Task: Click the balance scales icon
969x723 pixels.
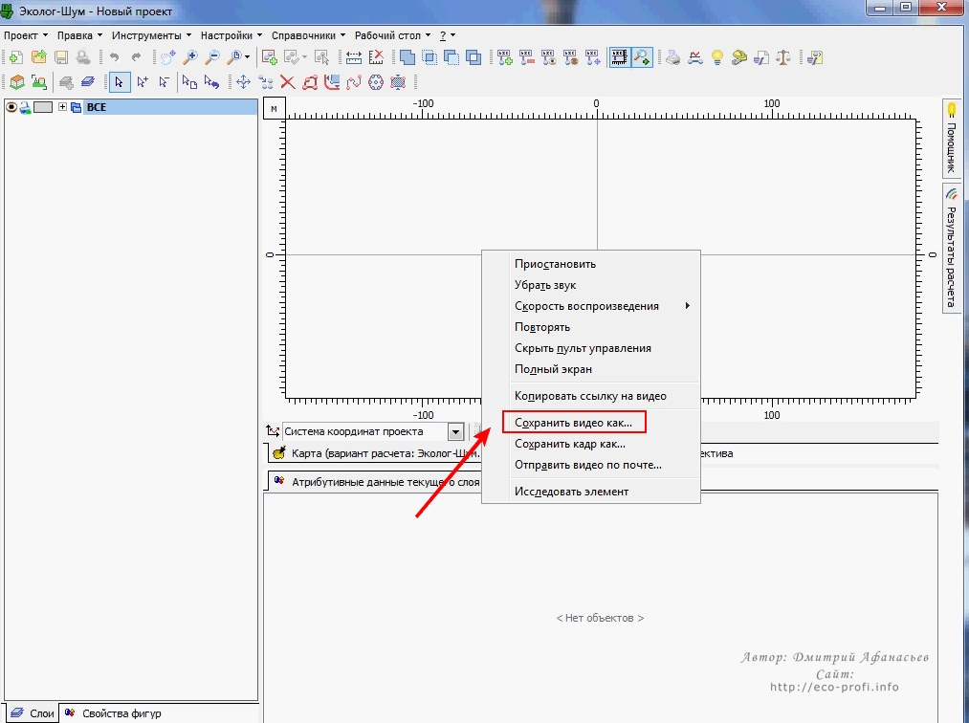Action: pyautogui.click(x=783, y=58)
